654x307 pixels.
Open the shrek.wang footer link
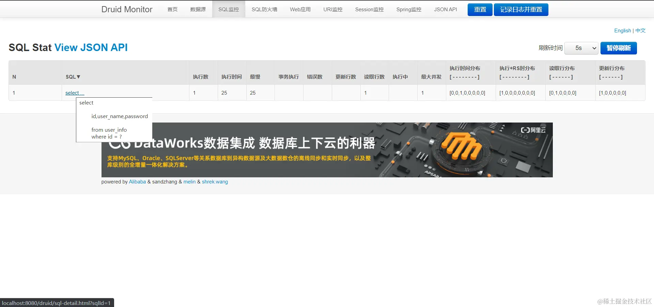point(215,182)
